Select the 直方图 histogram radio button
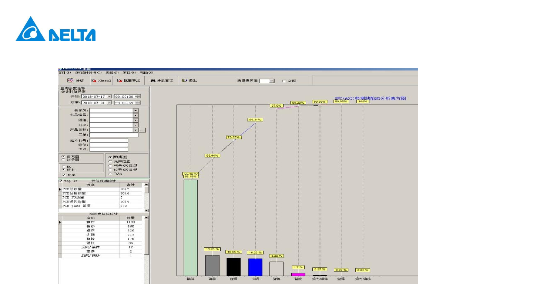The width and height of the screenshot is (533, 300). click(x=64, y=157)
